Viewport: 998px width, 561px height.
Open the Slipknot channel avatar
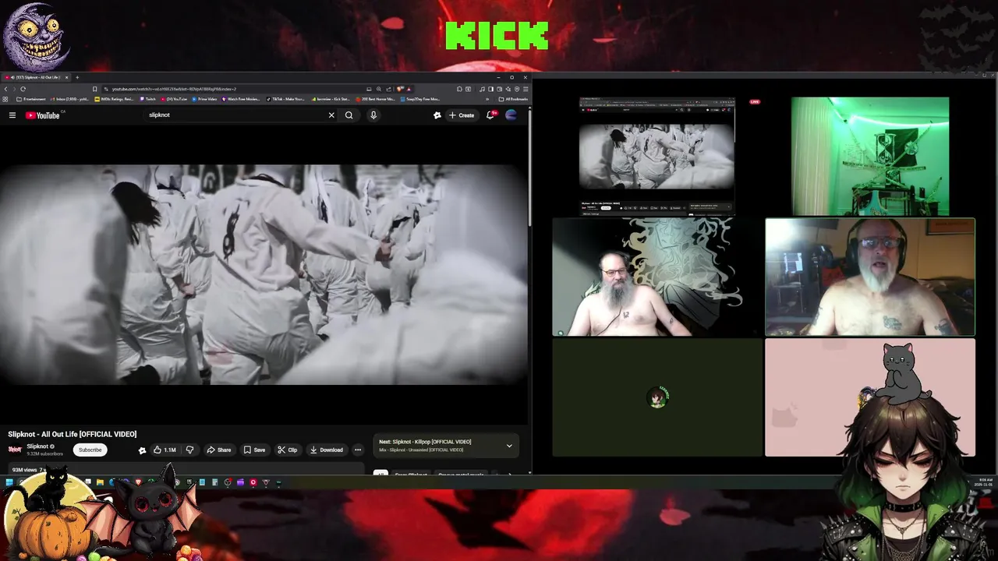tap(15, 450)
